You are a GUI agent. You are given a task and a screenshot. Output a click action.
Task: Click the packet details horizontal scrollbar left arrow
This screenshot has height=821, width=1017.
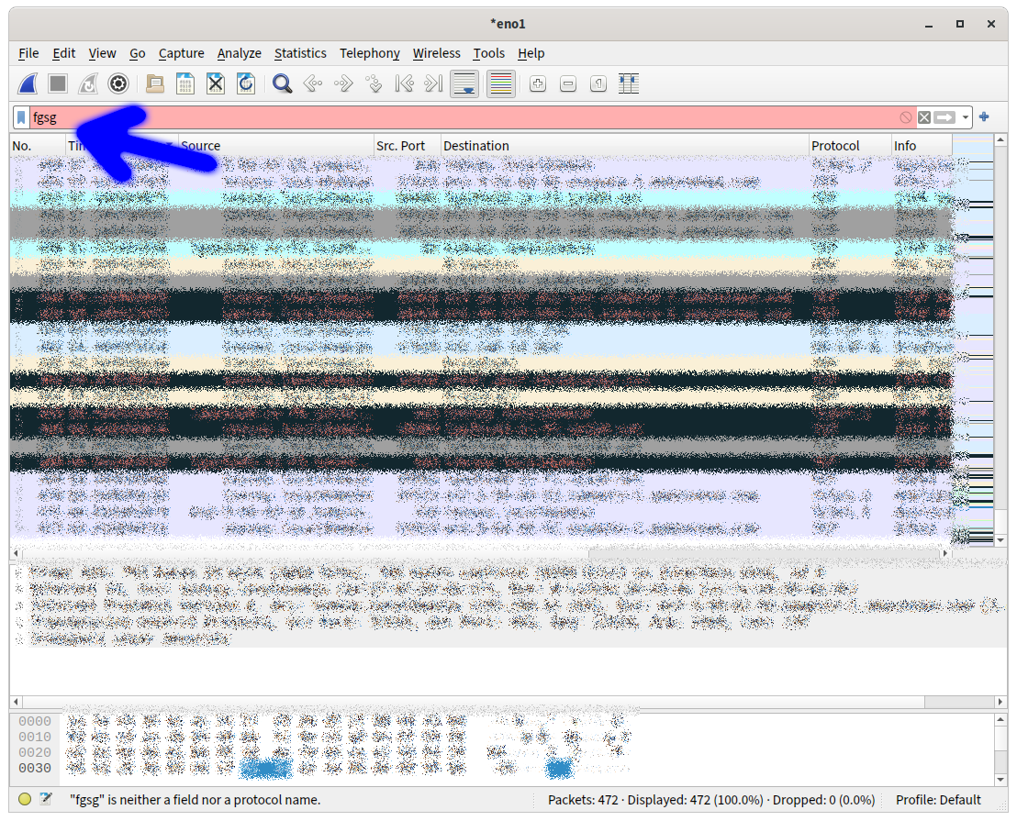[17, 702]
